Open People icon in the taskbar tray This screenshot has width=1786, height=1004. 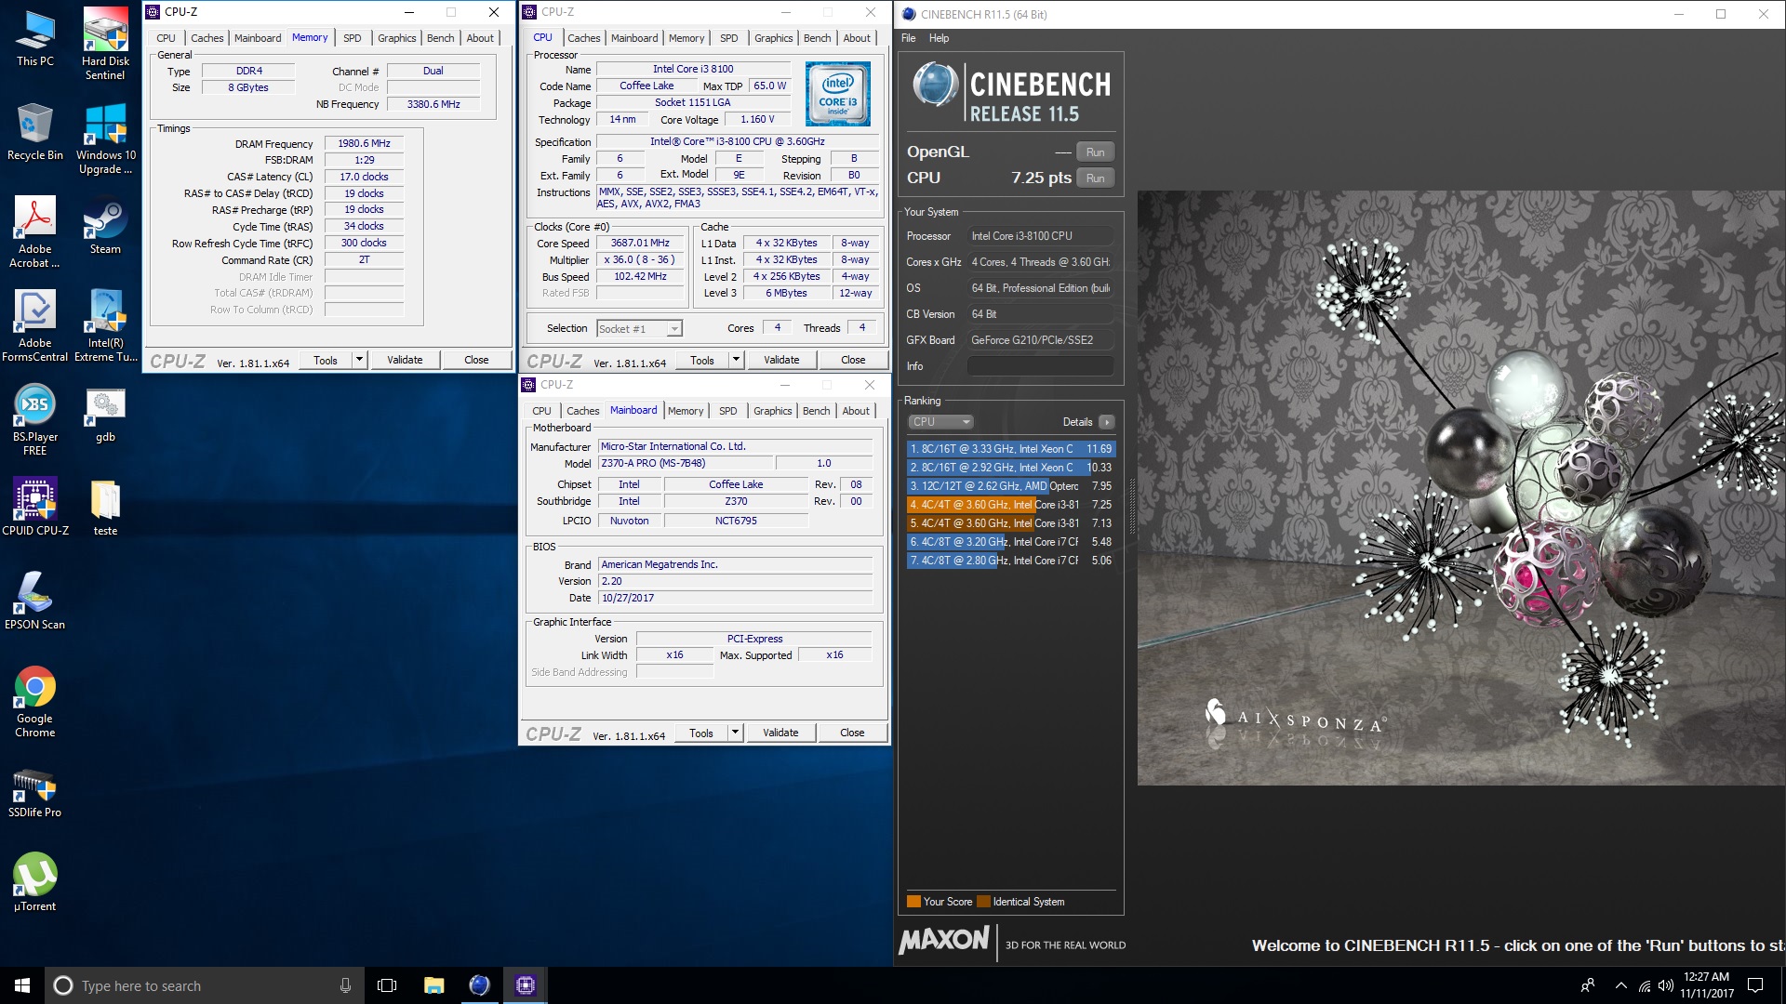pos(1588,985)
